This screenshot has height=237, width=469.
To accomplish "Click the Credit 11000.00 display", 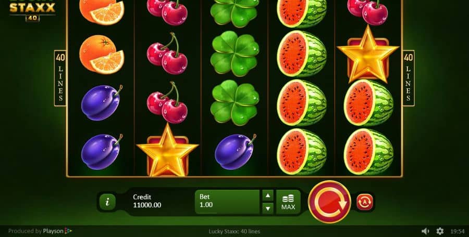I will click(x=147, y=201).
